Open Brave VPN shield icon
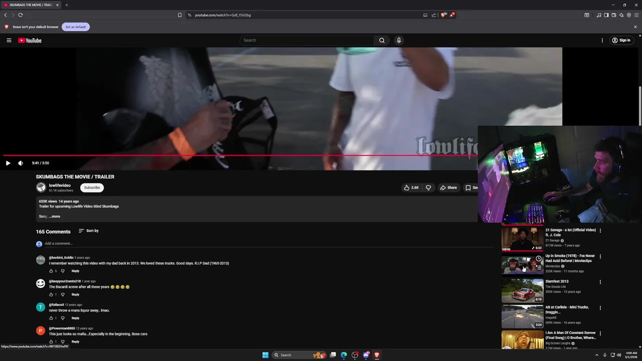Viewport: 642px width, 361px height. (x=629, y=15)
